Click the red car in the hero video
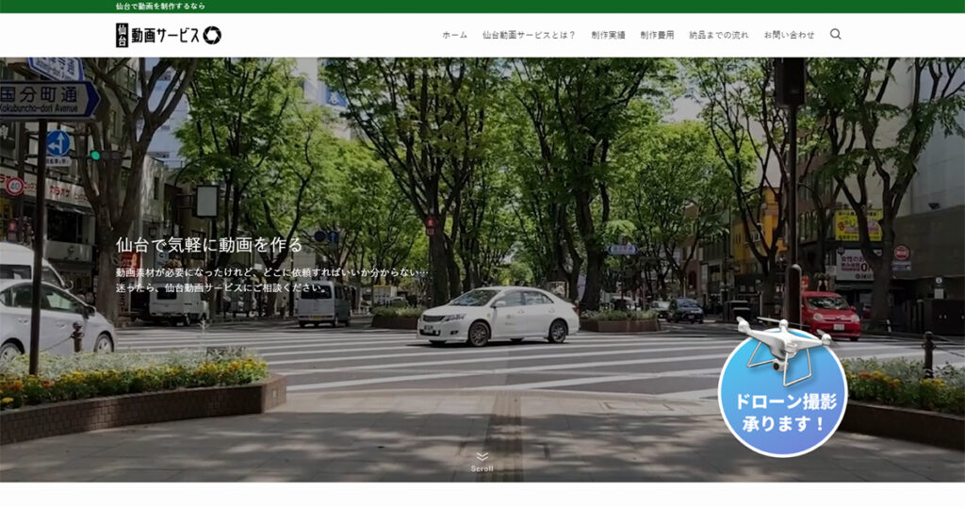965x507 pixels. (x=829, y=314)
